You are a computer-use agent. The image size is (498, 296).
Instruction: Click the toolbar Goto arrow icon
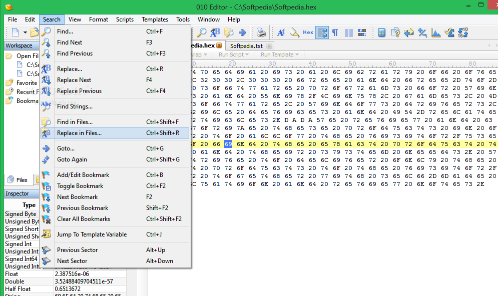coord(242,32)
